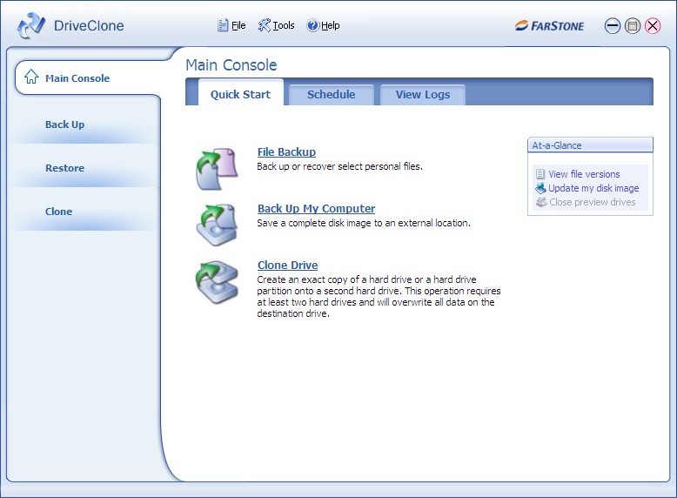Select the Quick Start tab

coord(240,94)
